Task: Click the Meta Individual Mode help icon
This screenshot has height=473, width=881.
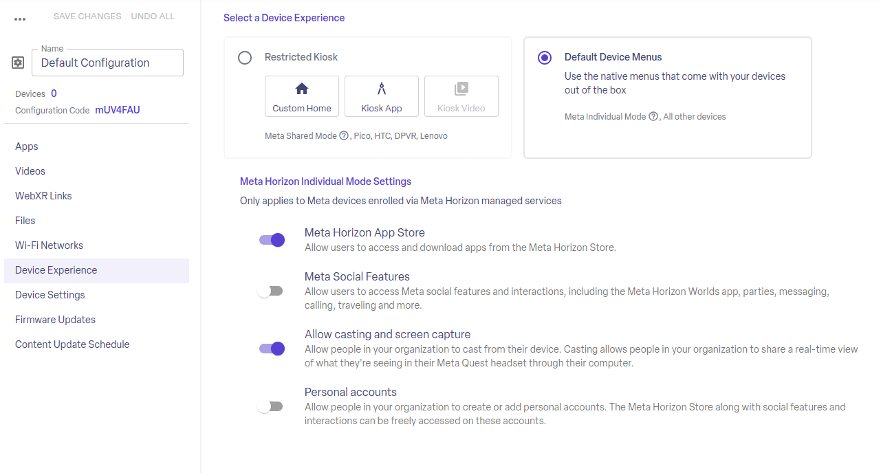Action: (x=653, y=117)
